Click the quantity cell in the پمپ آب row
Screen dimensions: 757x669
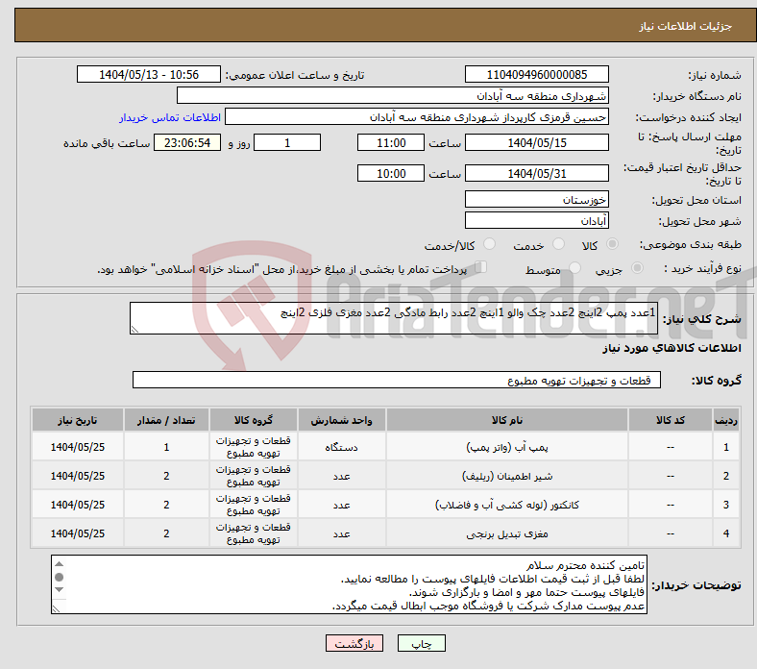click(166, 447)
